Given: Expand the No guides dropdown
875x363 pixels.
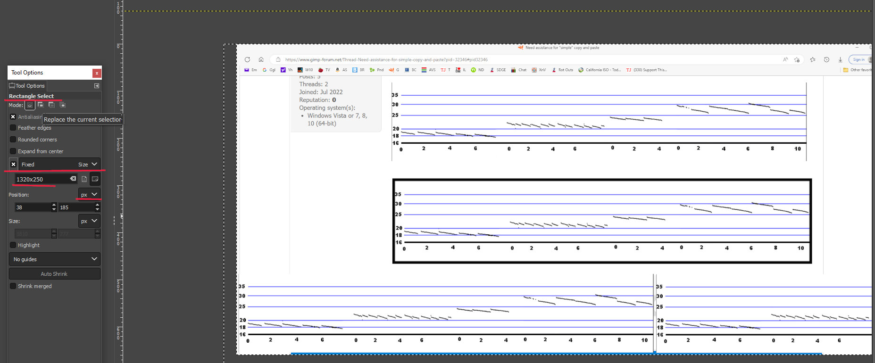Looking at the screenshot, I should 54,259.
